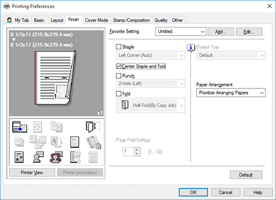Image resolution: width=276 pixels, height=200 pixels.
Task: Click the red multi-user group icon
Action: 56,157
